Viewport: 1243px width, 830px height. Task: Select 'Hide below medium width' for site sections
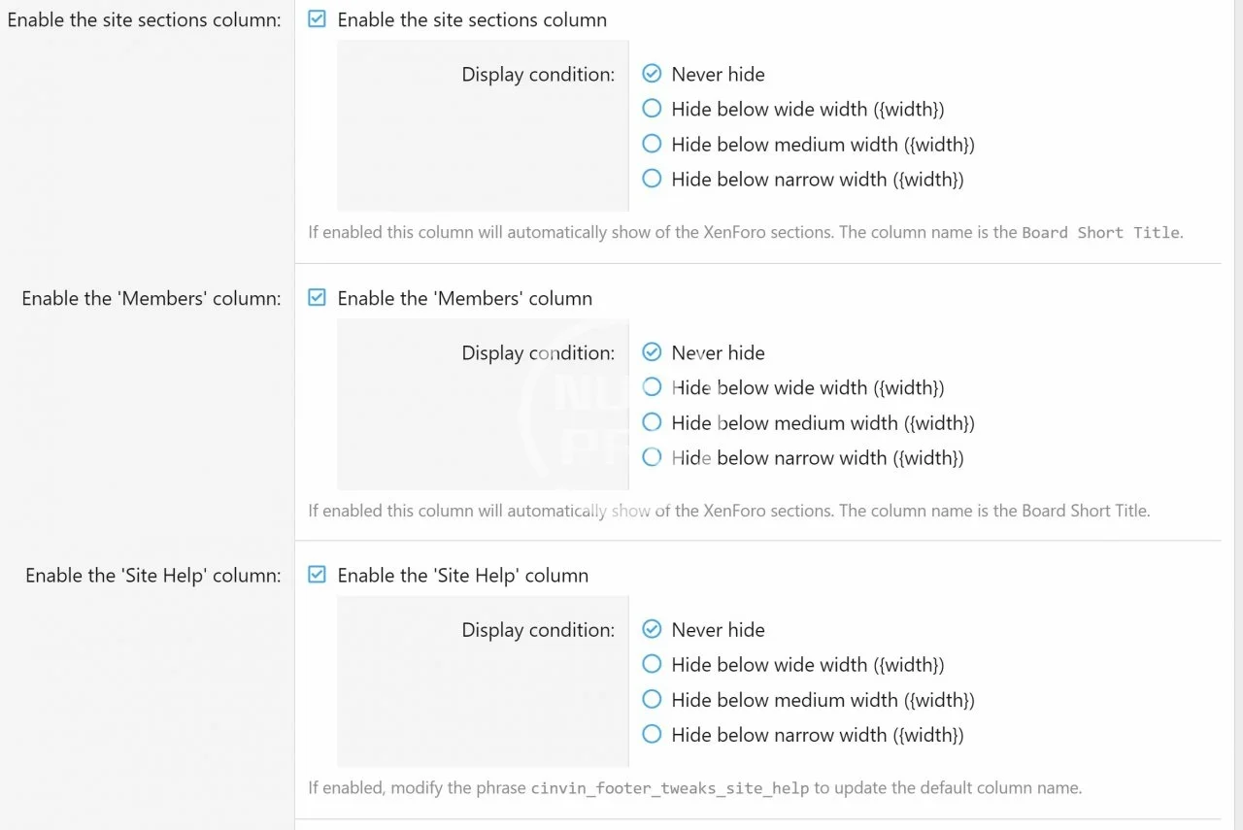[652, 144]
